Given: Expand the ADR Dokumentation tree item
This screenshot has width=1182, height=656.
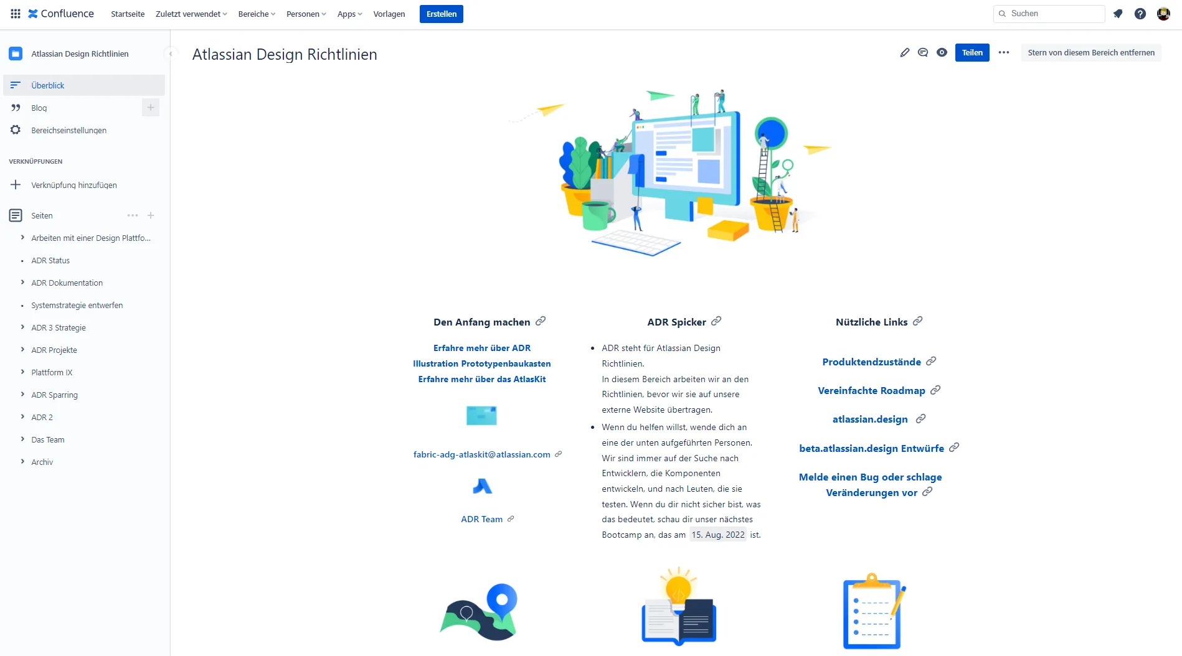Looking at the screenshot, I should [x=22, y=283].
